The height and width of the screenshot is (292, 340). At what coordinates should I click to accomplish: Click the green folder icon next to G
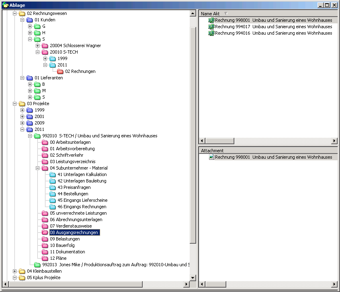coord(37,27)
